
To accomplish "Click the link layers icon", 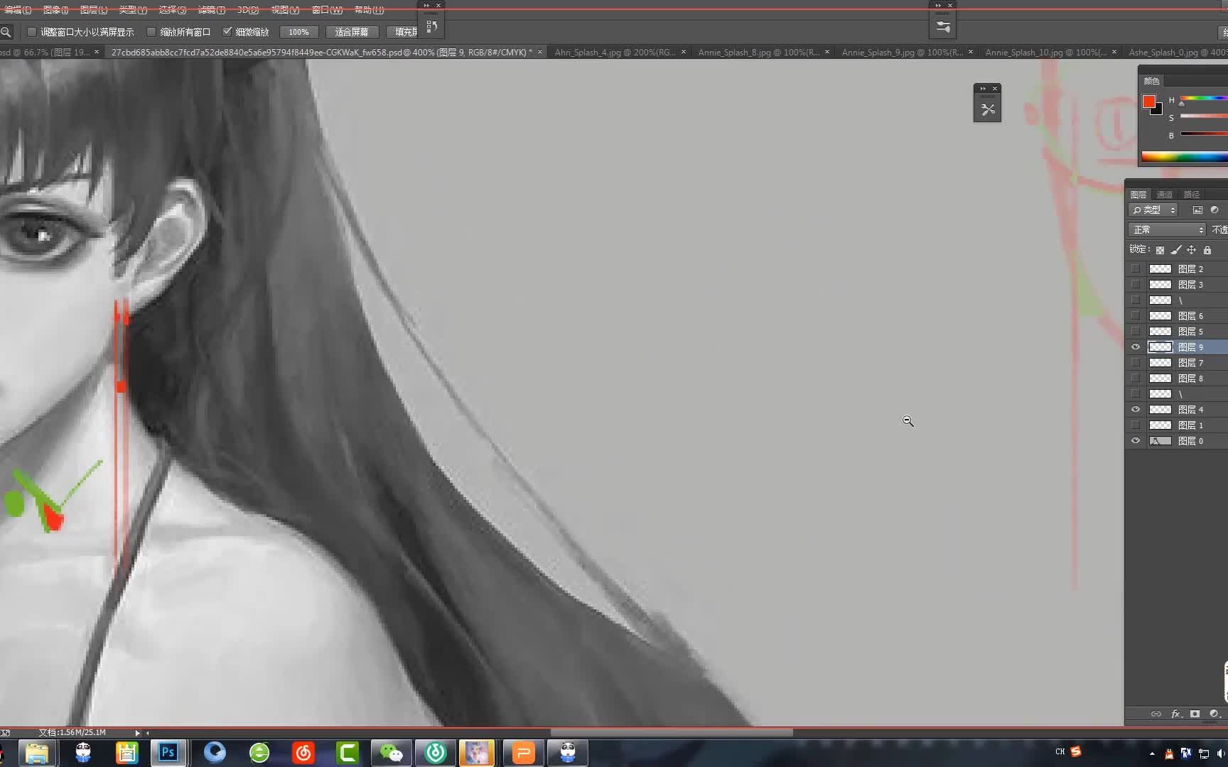I will click(x=1156, y=714).
